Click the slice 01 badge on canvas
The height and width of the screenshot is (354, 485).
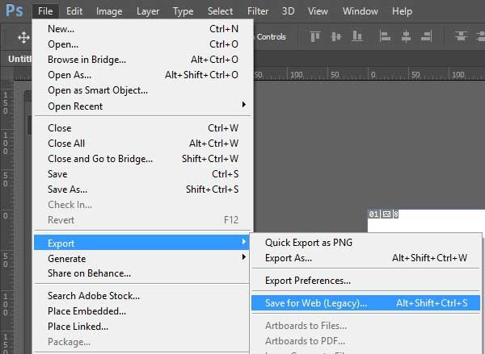pyautogui.click(x=373, y=214)
